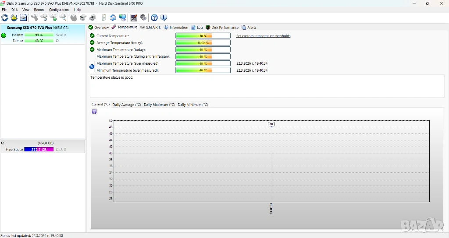Open the Configuration menu
The height and width of the screenshot is (238, 449).
tap(59, 10)
